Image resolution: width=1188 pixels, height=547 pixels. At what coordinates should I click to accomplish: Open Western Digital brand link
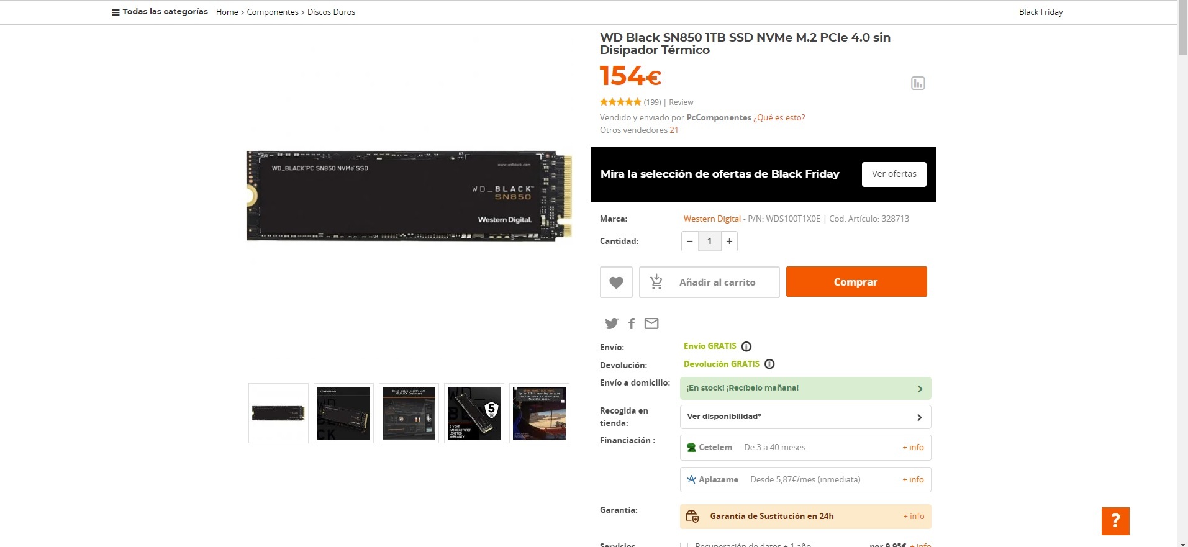coord(712,219)
